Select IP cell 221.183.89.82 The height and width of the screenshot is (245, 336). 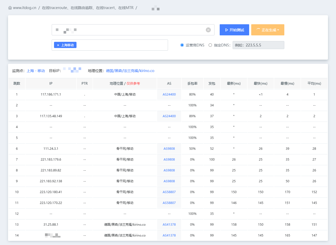[x=51, y=170]
